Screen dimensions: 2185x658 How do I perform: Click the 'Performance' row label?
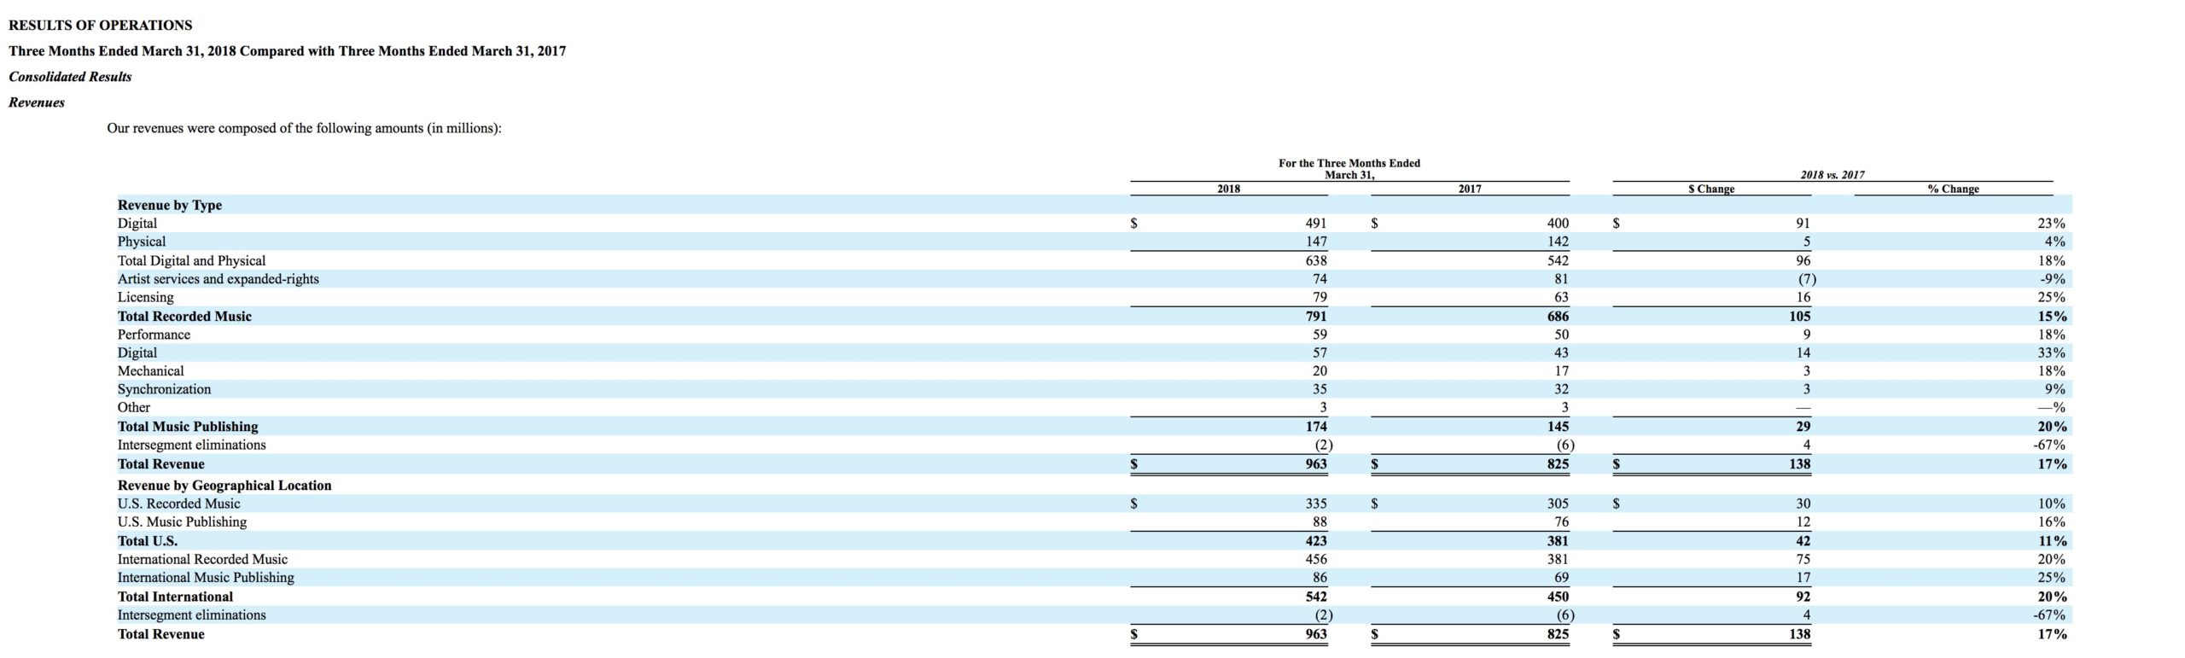click(x=154, y=335)
